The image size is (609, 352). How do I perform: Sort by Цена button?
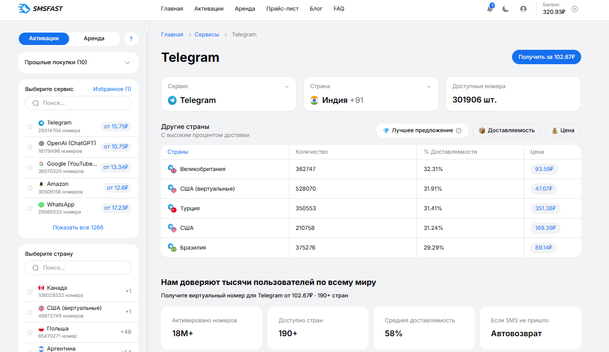tap(563, 130)
